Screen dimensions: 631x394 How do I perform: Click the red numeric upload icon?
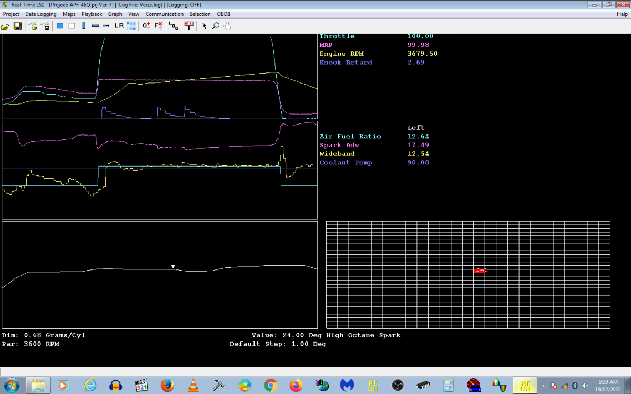coord(189,26)
